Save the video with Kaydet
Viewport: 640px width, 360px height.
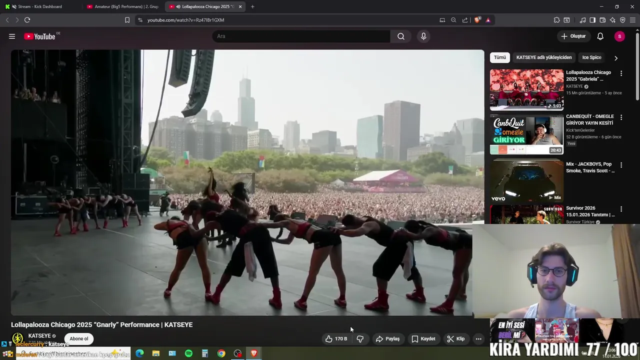tap(423, 339)
